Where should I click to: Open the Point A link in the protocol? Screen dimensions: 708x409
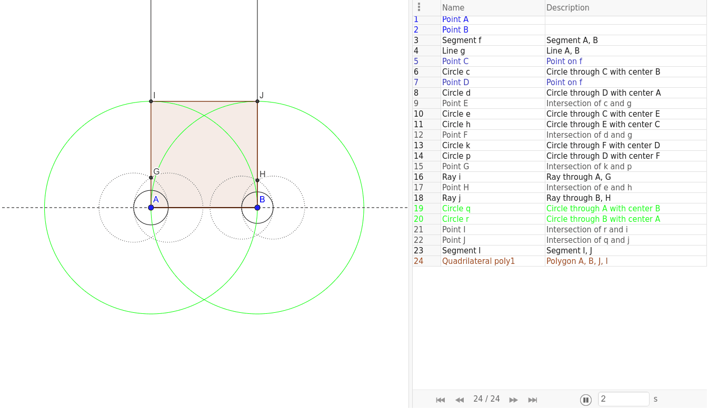click(455, 19)
